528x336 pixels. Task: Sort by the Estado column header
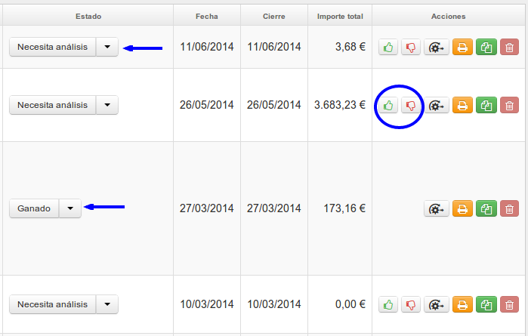[88, 16]
